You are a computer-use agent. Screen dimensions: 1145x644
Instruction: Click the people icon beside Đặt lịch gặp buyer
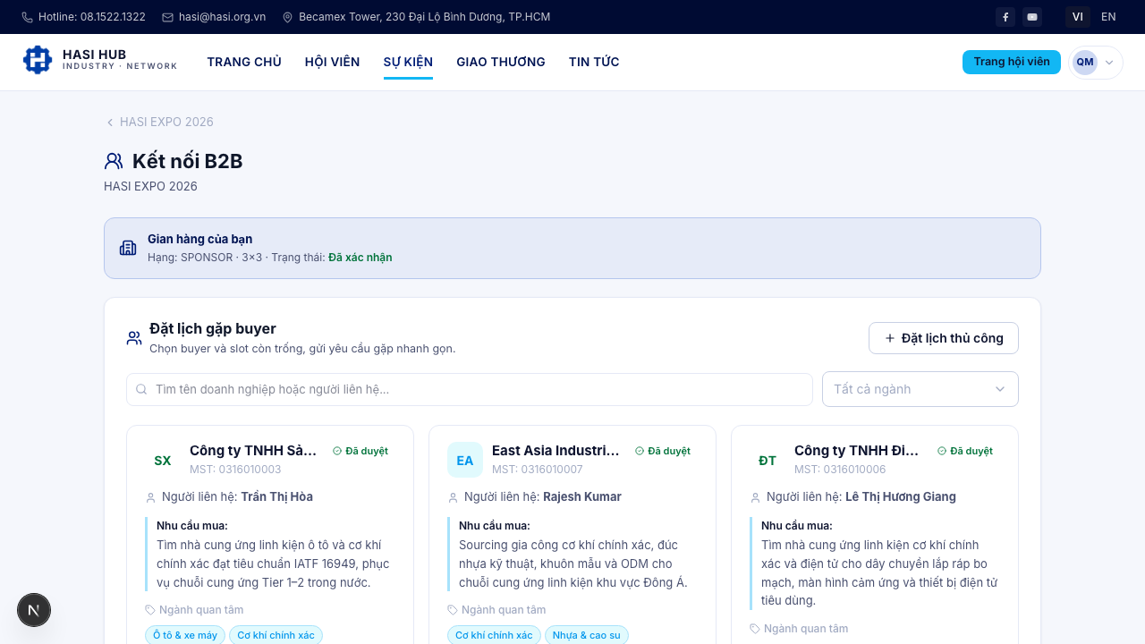tap(134, 338)
